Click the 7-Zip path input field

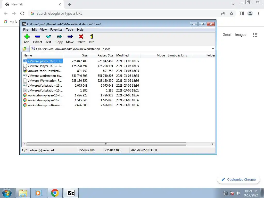tap(122, 49)
